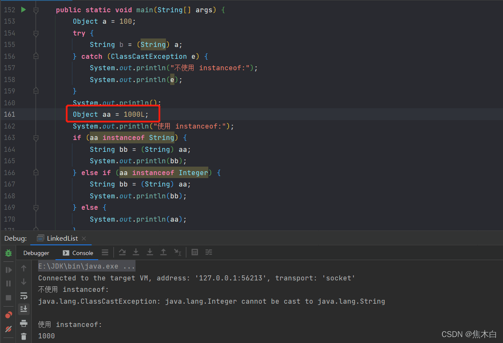This screenshot has height=343, width=503.
Task: Select the Step Over action
Action: tap(122, 252)
